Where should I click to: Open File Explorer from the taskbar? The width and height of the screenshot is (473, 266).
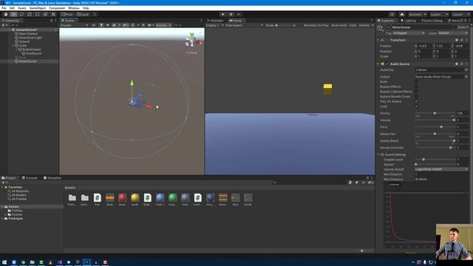(33, 262)
